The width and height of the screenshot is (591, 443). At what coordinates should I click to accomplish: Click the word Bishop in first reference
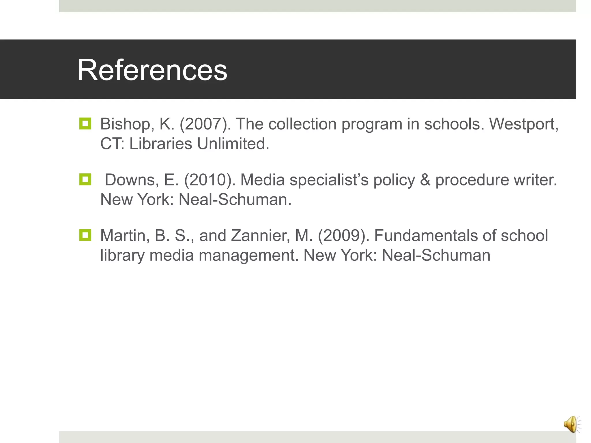tap(125, 124)
